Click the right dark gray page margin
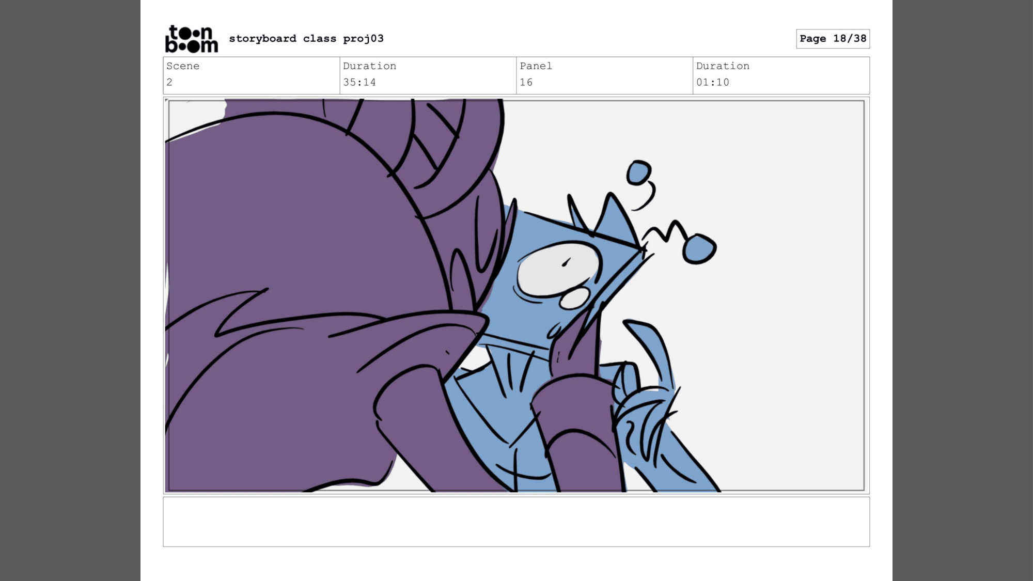Screen dimensions: 1033x581 pos(962,289)
